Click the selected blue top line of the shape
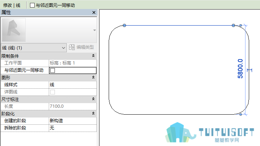The width and height of the screenshot is (260, 146). click(x=179, y=25)
